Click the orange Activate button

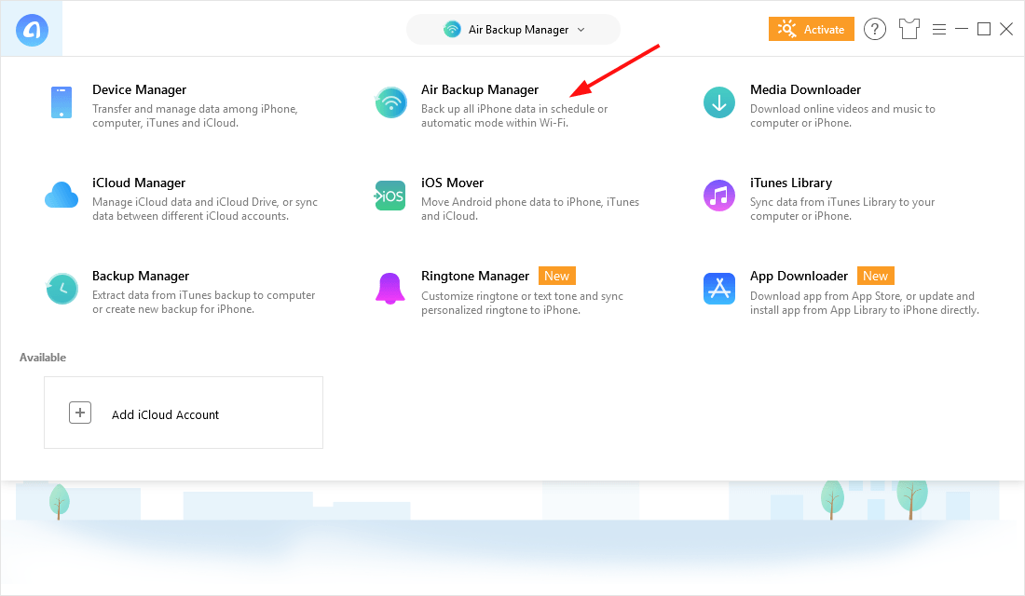pyautogui.click(x=812, y=30)
